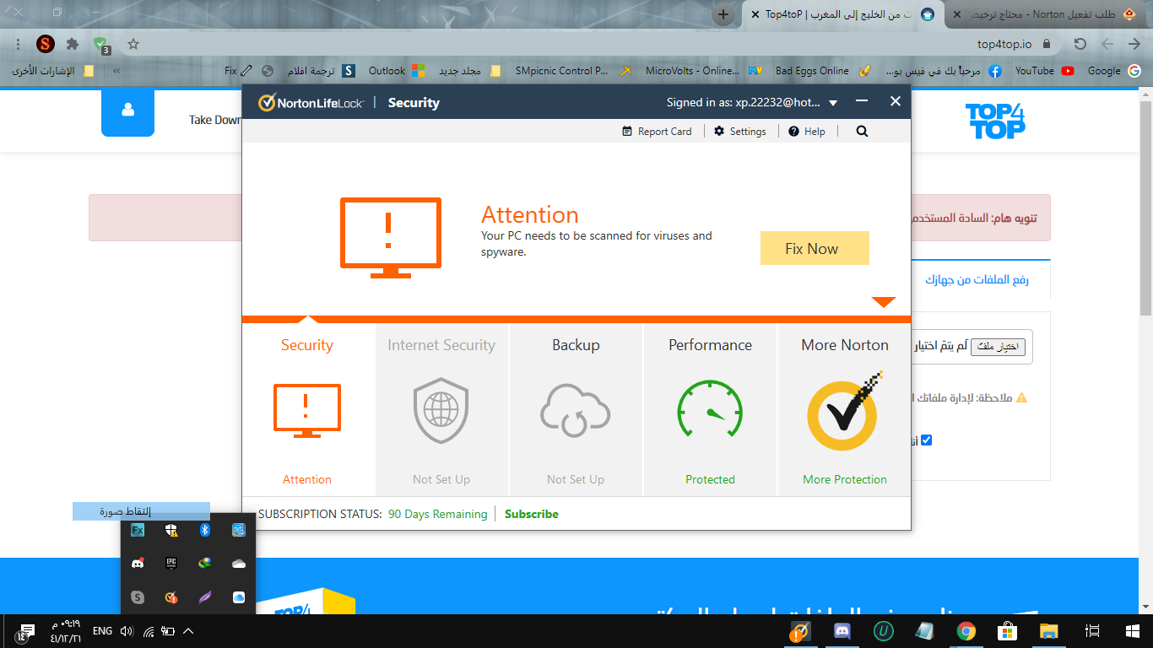1153x648 pixels.
Task: Open Windows Security tray icon
Action: (171, 530)
